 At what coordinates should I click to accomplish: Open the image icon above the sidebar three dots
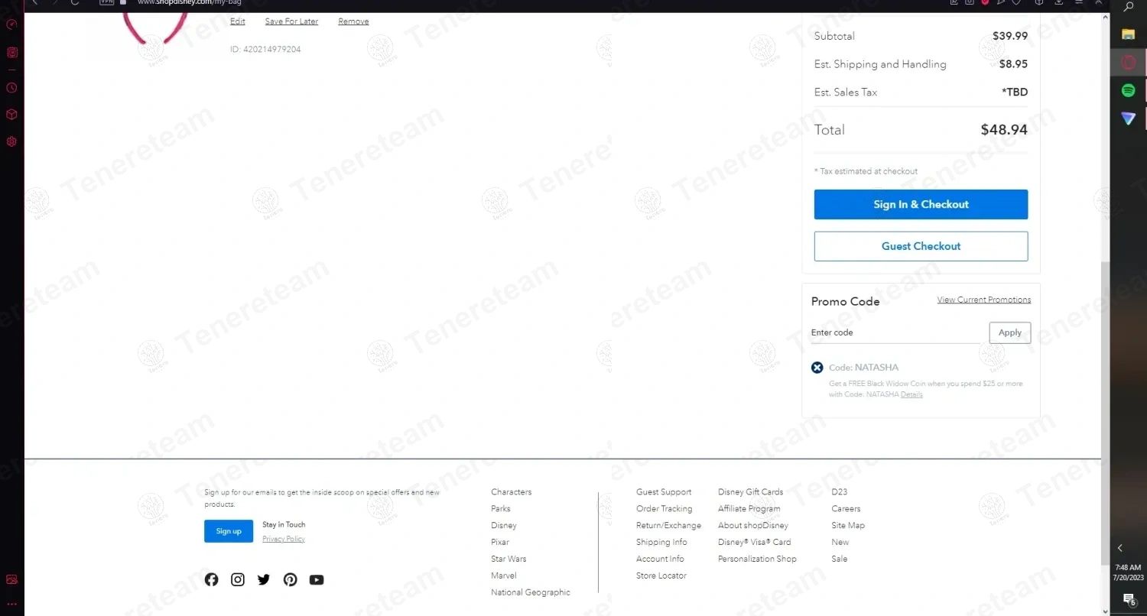coord(11,579)
